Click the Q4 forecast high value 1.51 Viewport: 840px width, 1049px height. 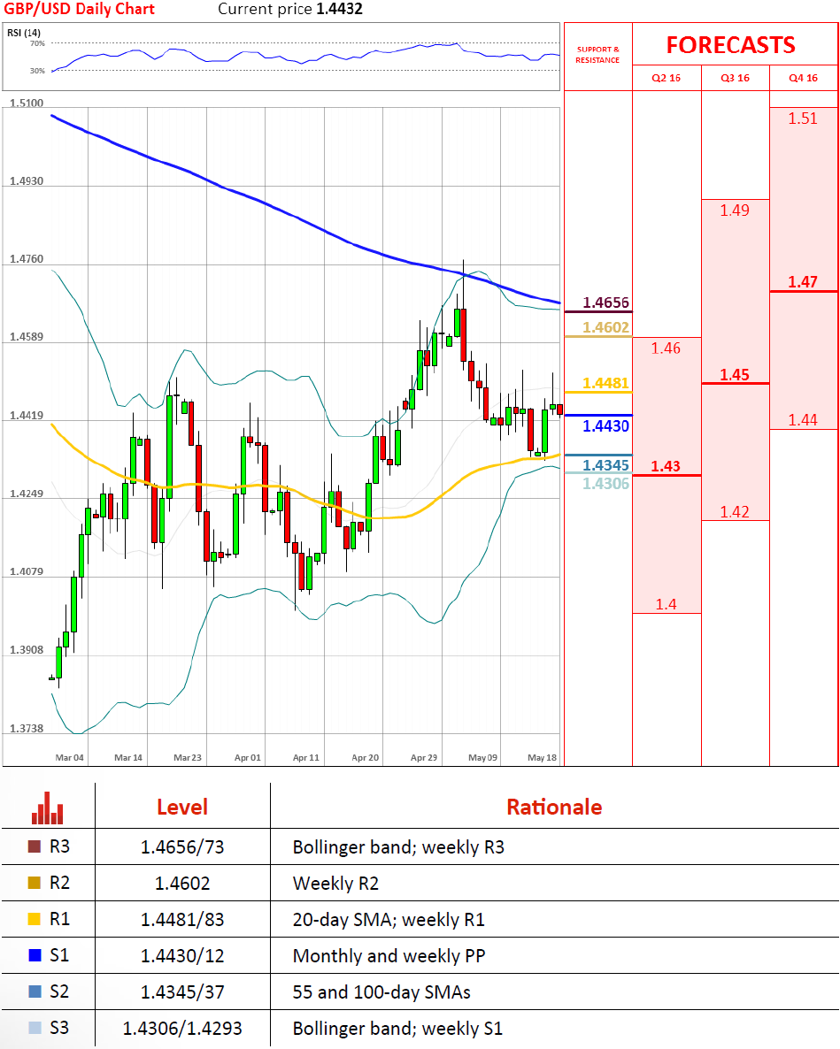tap(803, 119)
